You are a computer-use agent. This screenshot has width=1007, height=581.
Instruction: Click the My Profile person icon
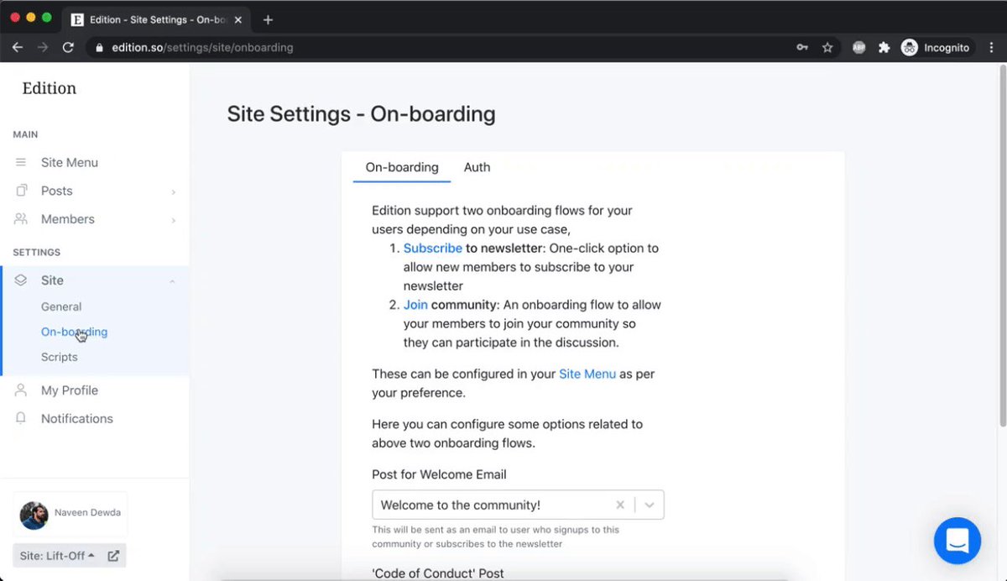click(x=21, y=390)
